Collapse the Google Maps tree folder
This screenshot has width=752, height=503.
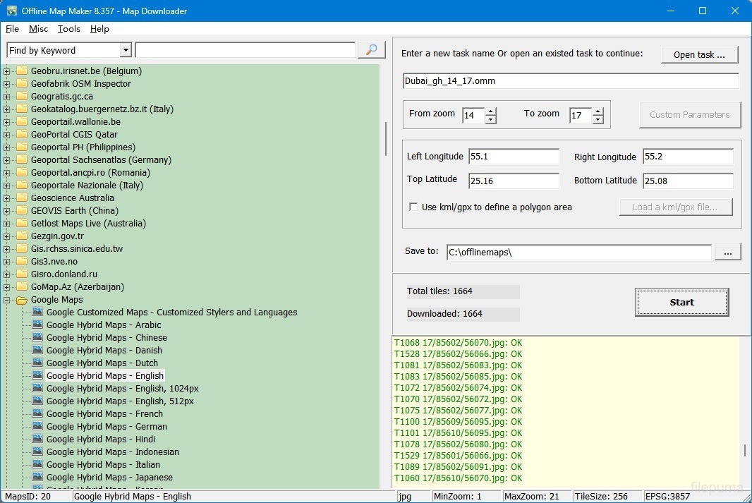(7, 300)
